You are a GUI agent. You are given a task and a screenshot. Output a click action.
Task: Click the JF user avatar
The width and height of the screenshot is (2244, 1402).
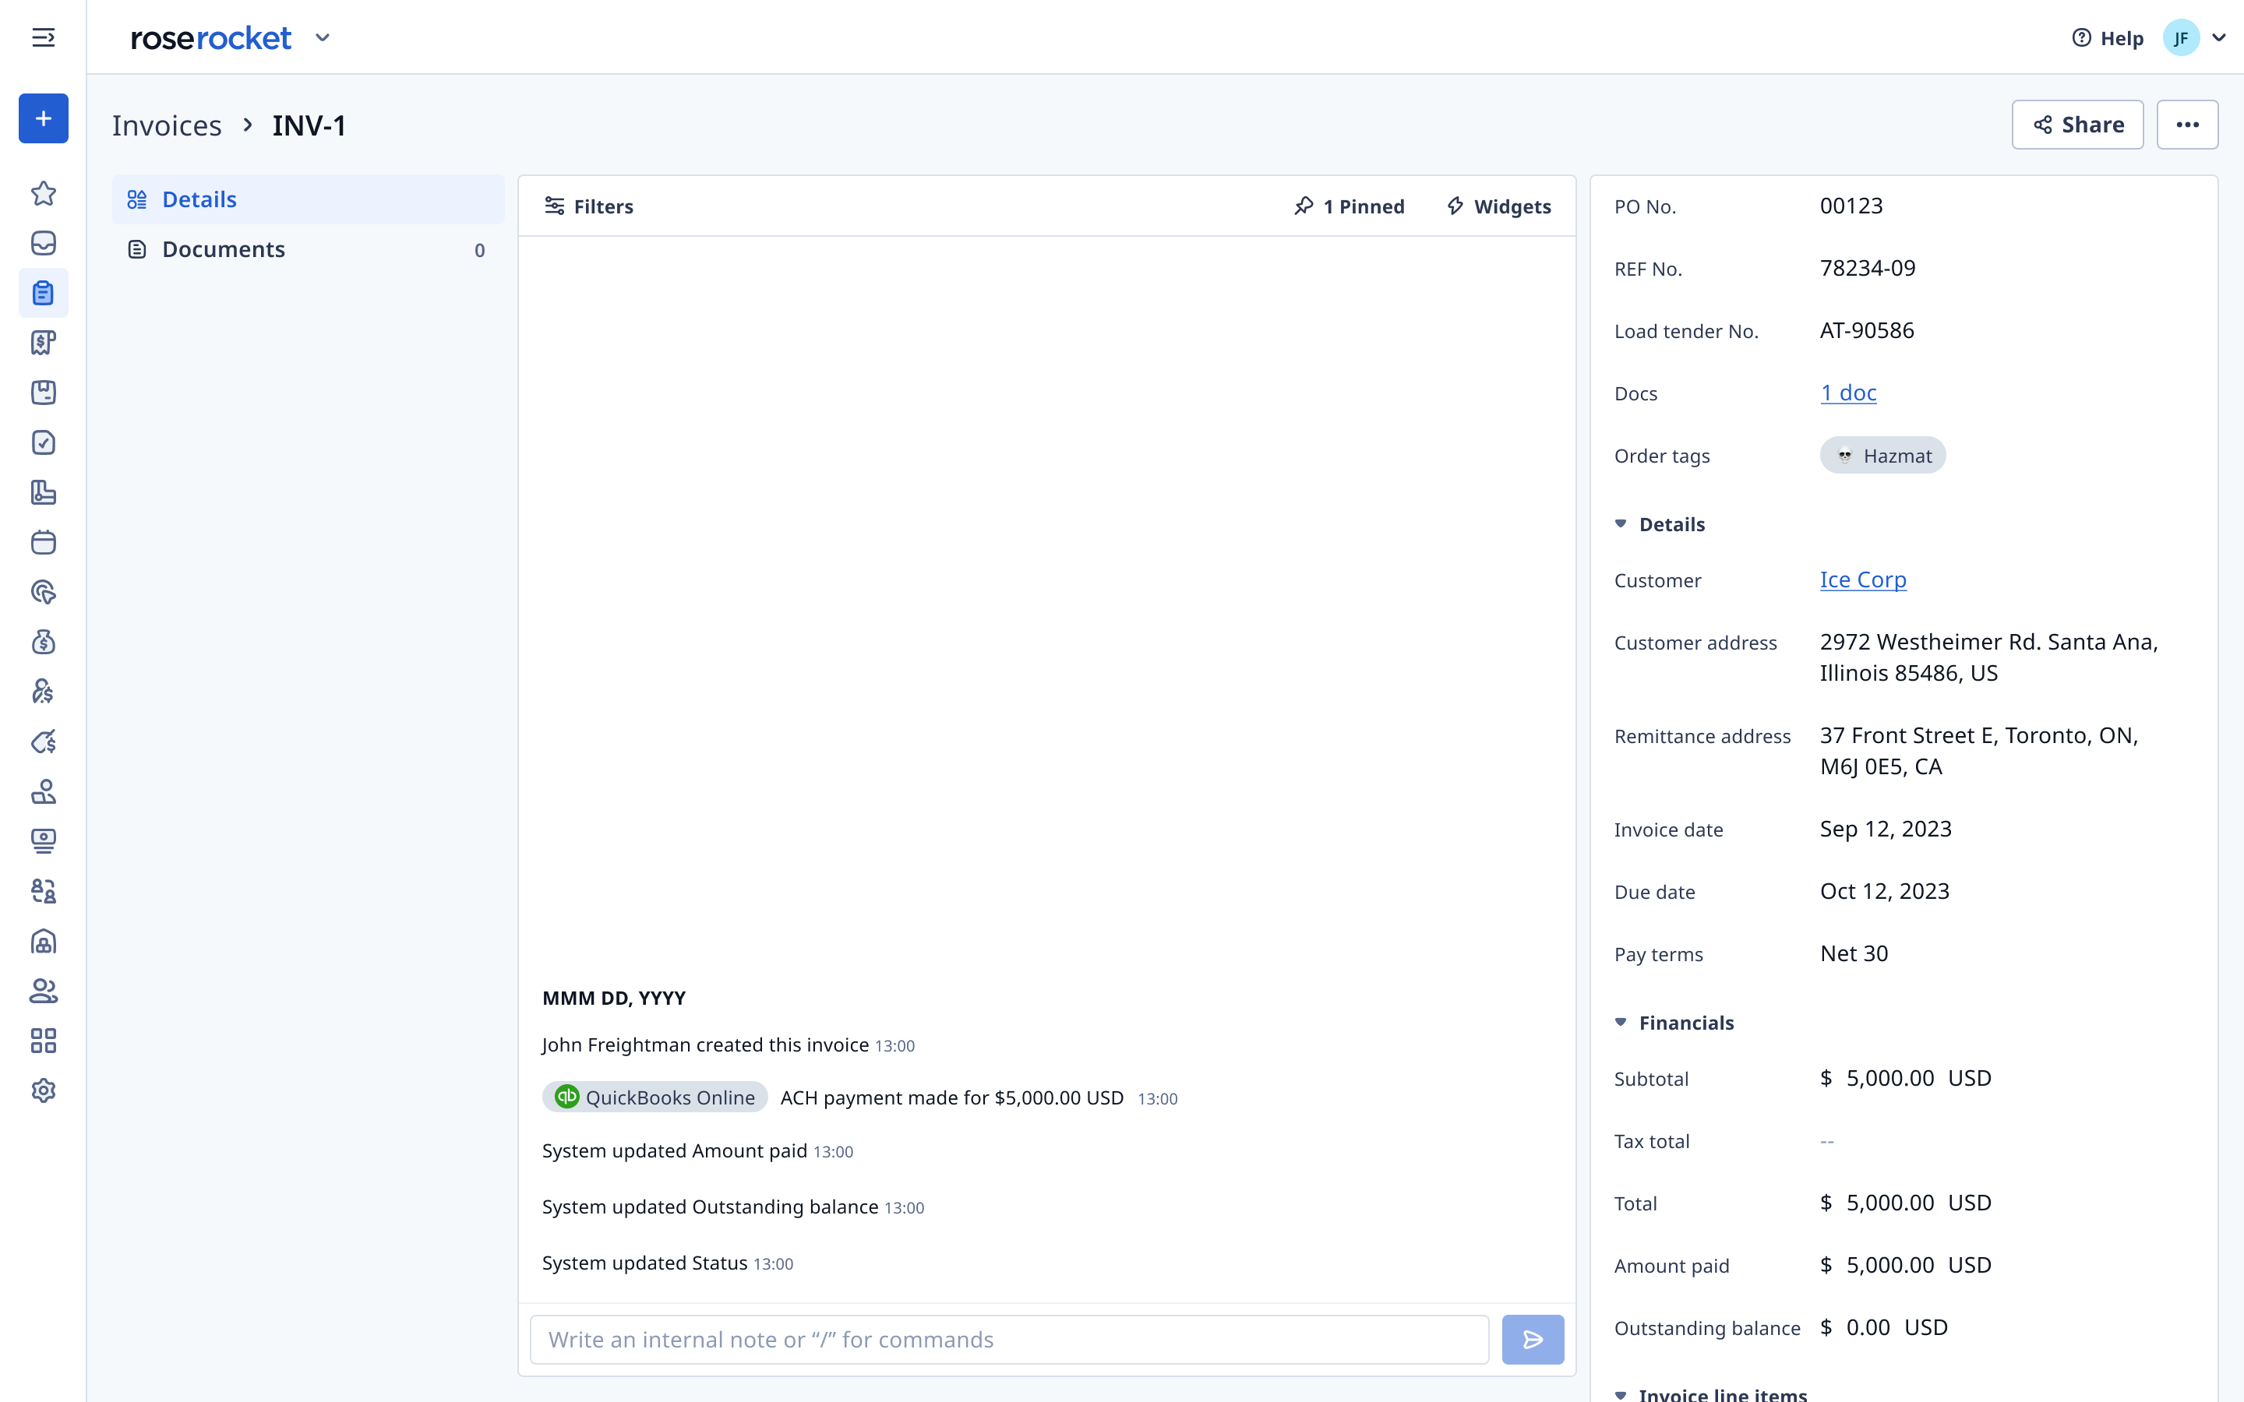click(x=2181, y=38)
